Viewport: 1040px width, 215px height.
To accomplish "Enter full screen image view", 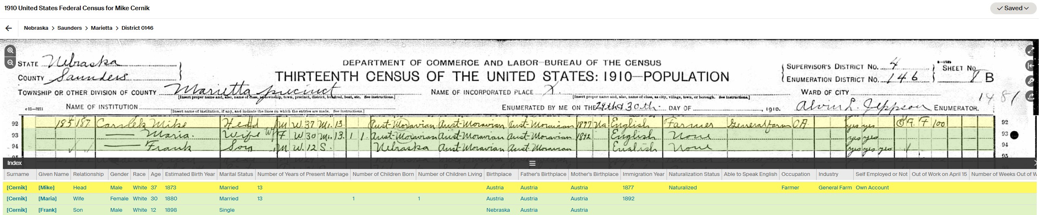I will coord(1030,51).
